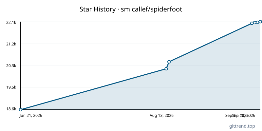Select the data point at Jun 21, 2026
Screen dimensions: 262x131
tap(21, 110)
